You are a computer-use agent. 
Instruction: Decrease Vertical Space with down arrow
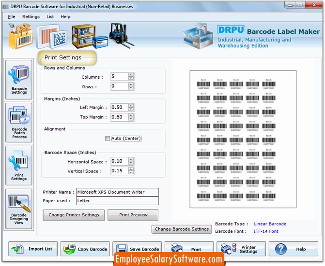coord(131,172)
